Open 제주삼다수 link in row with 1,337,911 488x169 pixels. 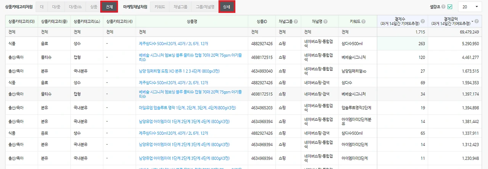[x=173, y=133]
